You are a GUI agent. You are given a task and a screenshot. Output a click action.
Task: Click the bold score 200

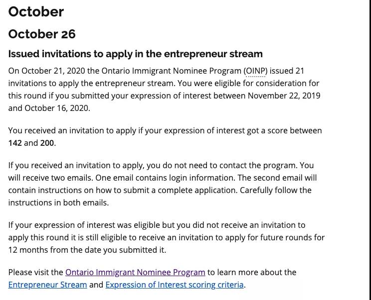point(47,143)
